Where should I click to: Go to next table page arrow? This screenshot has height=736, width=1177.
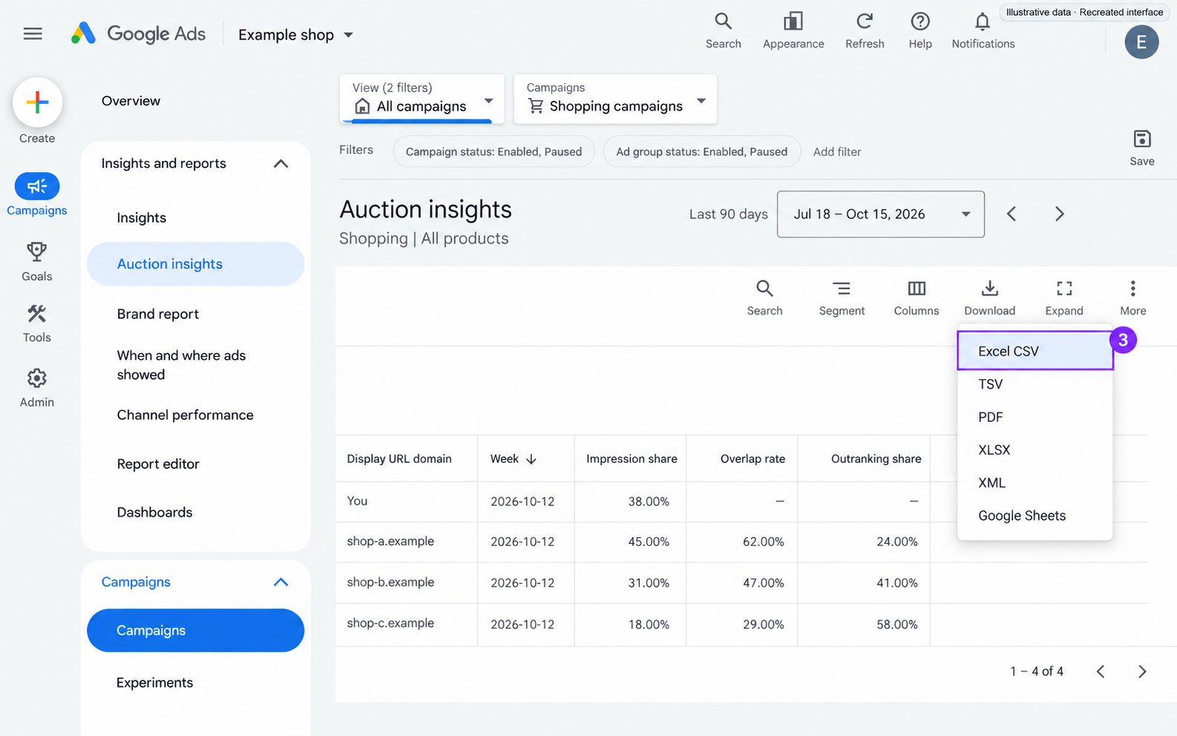(1142, 671)
